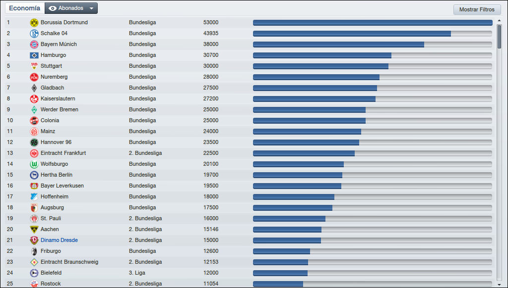Click the Wolfsburgo club crest
The width and height of the screenshot is (508, 288).
[x=34, y=164]
